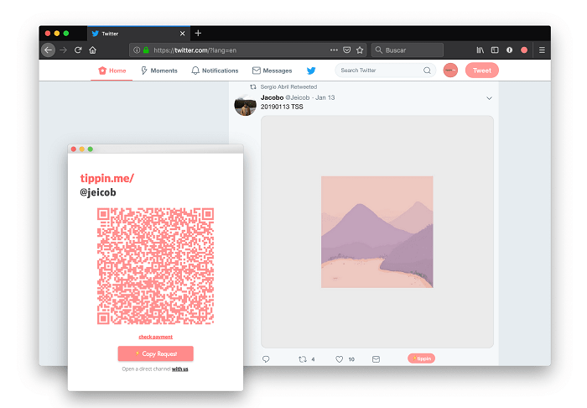
Task: Click the green padlock security icon
Action: coord(146,50)
